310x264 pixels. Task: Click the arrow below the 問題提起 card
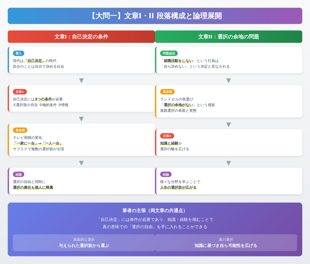[x=229, y=80]
